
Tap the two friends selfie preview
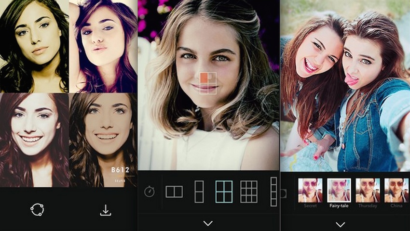click(345, 86)
